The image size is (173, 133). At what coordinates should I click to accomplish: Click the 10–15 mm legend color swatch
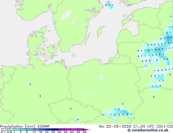coord(36,129)
